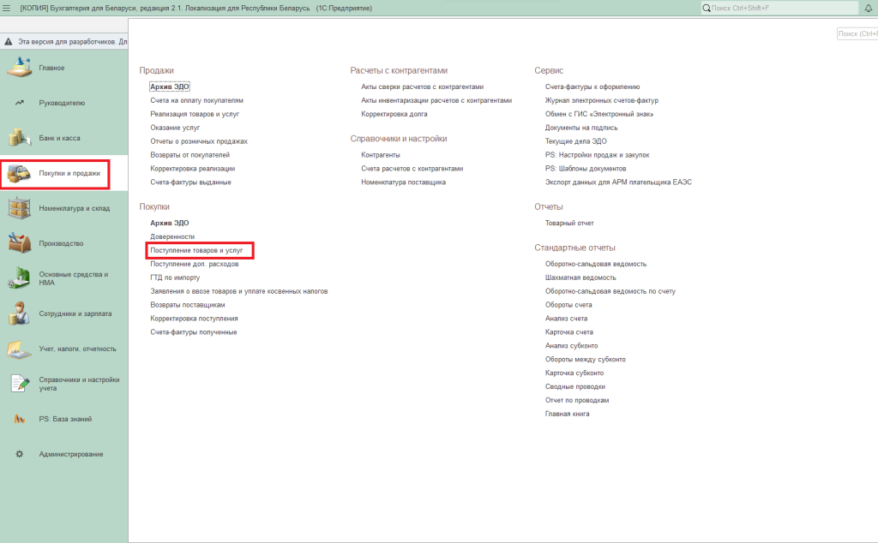The width and height of the screenshot is (878, 543).
Task: Open Производство via its toolbox icon
Action: (x=19, y=243)
